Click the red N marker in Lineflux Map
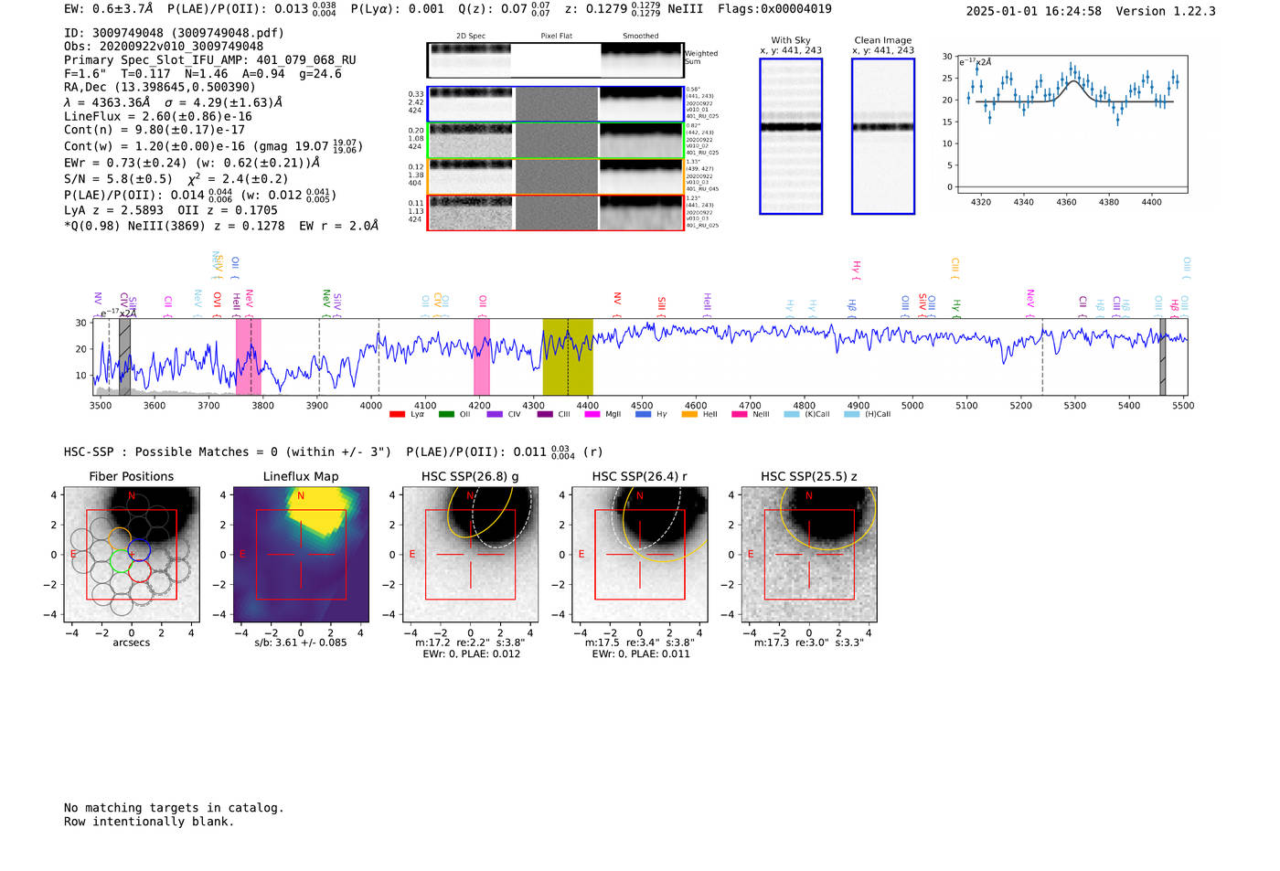 301,496
